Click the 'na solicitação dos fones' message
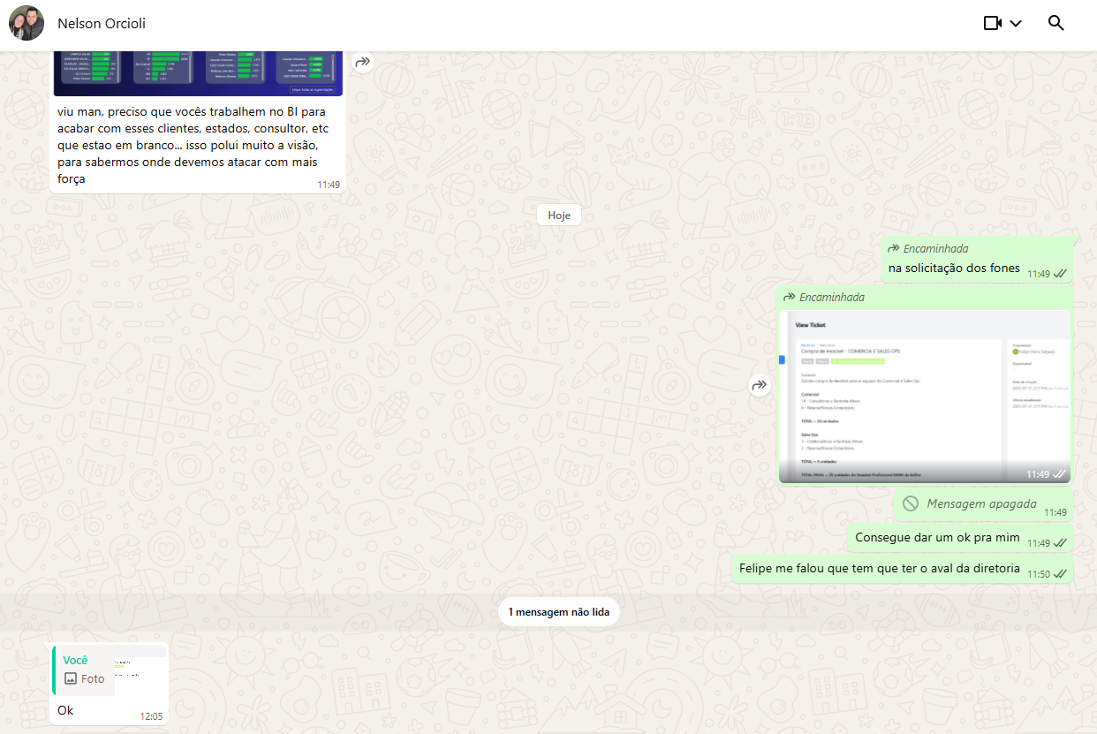This screenshot has width=1097, height=734. tap(954, 268)
